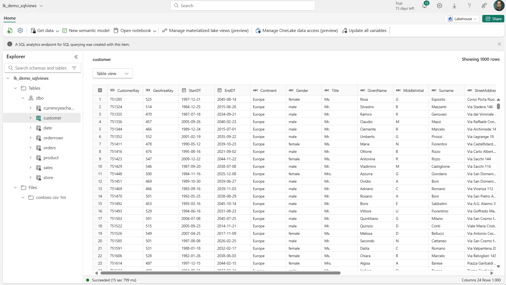Click the top Search box

click(243, 6)
